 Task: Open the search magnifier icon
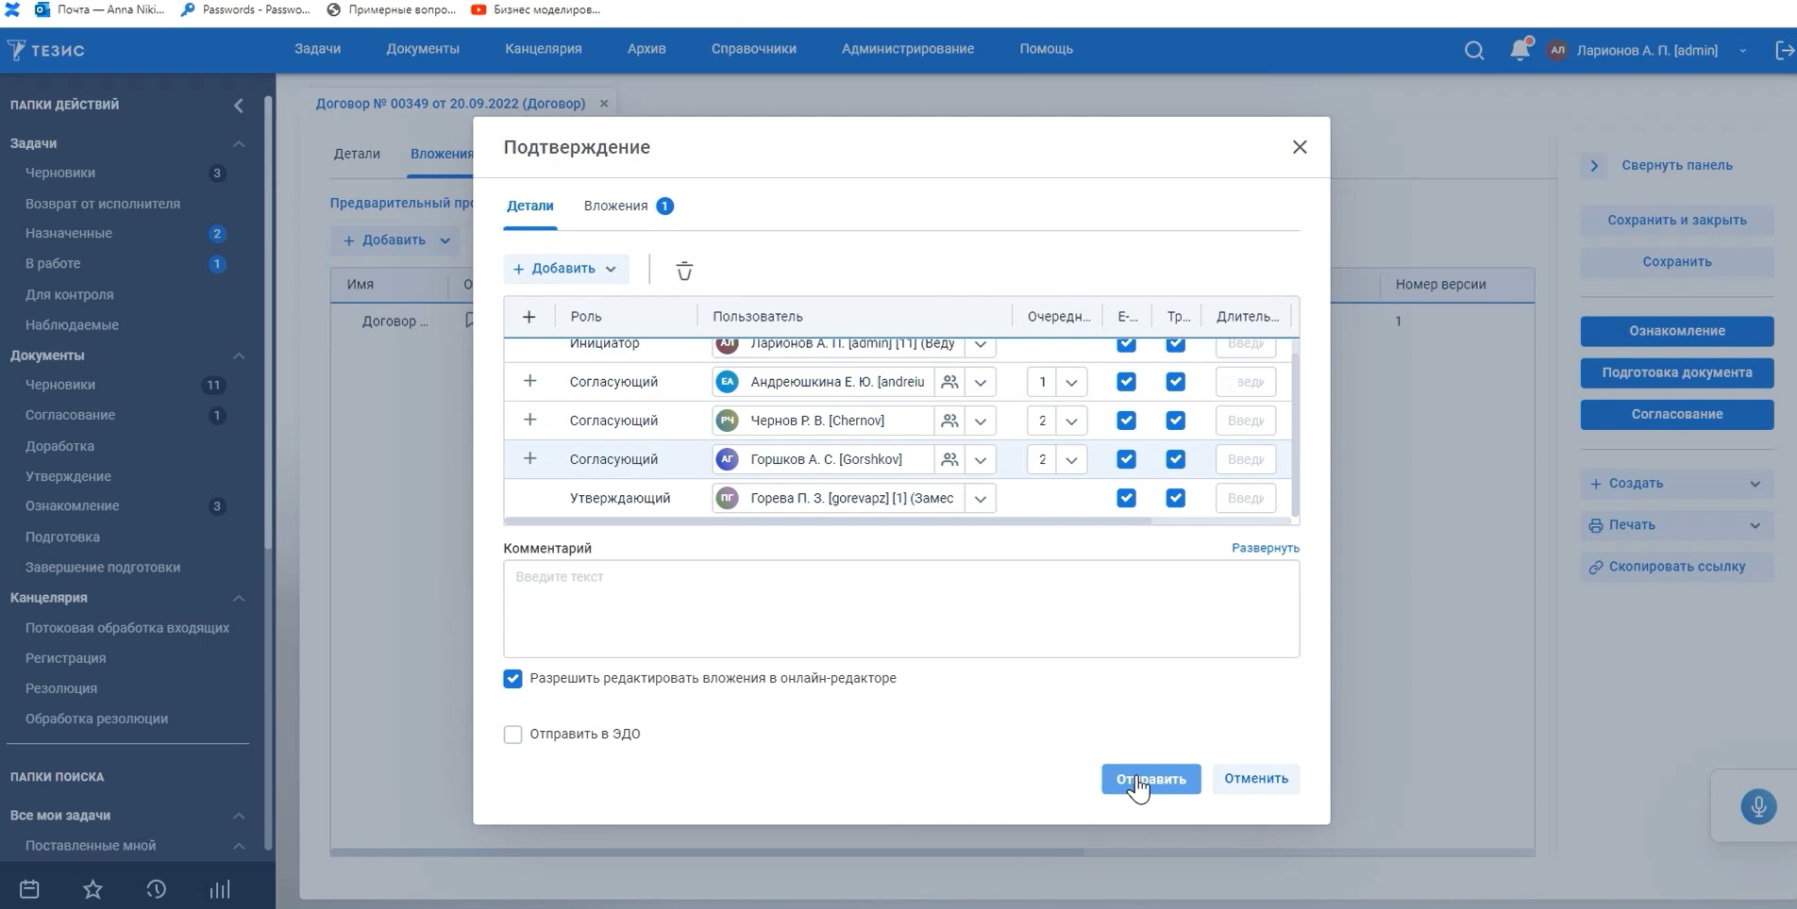point(1473,51)
